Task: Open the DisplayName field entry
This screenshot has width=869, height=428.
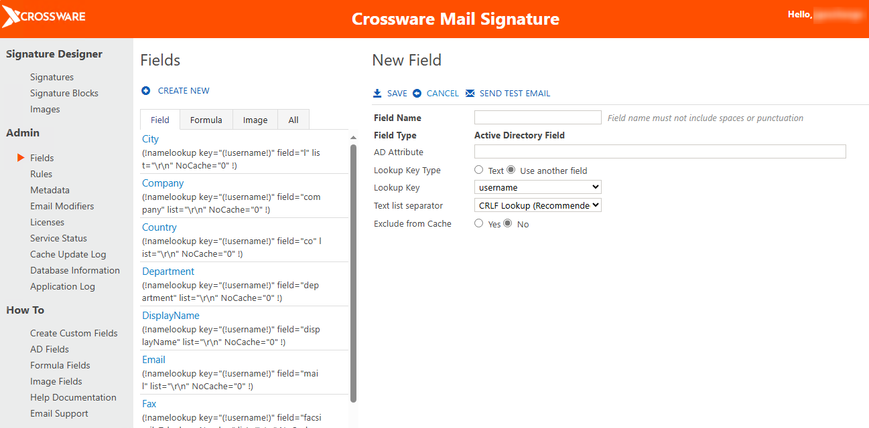Action: [x=171, y=316]
